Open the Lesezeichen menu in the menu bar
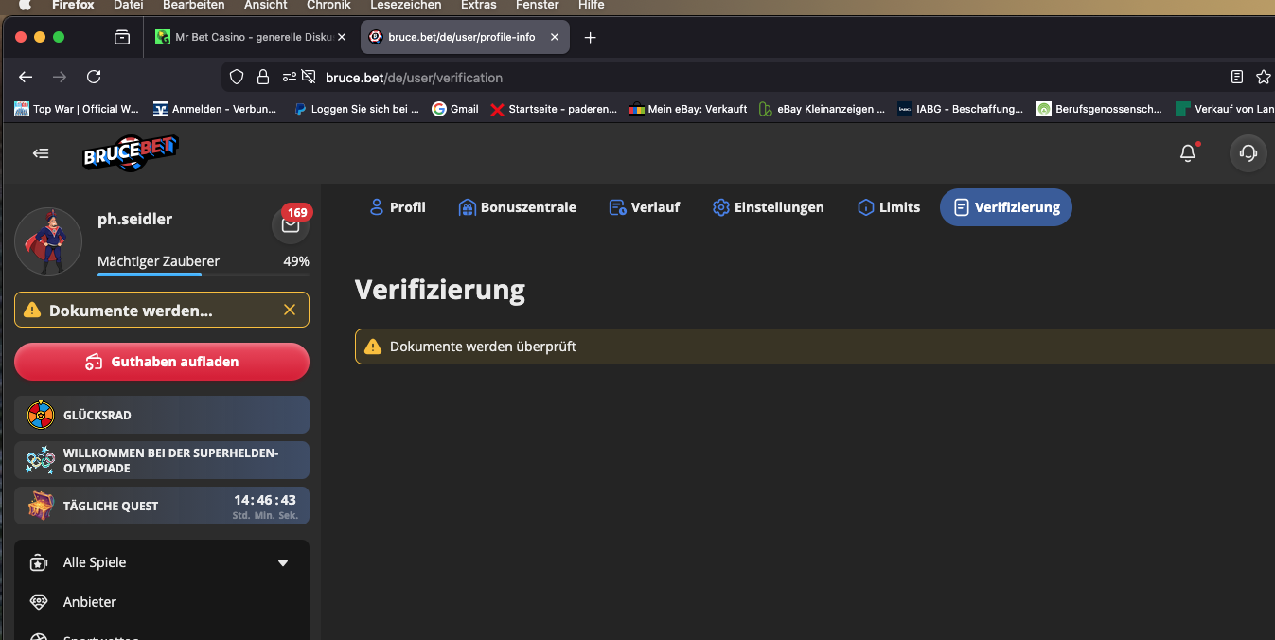 405,5
